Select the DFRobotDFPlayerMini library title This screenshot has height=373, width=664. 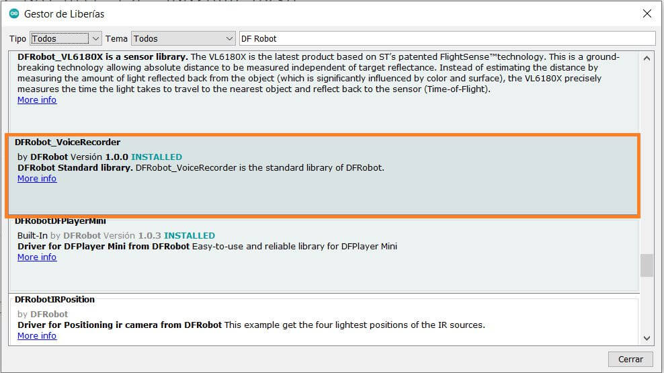pos(60,221)
